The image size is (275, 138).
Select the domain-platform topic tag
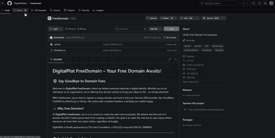(x=191, y=50)
